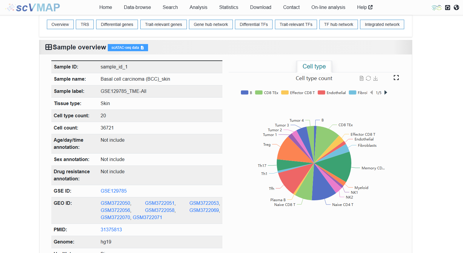Download the pie chart as image
The height and width of the screenshot is (253, 463).
point(376,78)
